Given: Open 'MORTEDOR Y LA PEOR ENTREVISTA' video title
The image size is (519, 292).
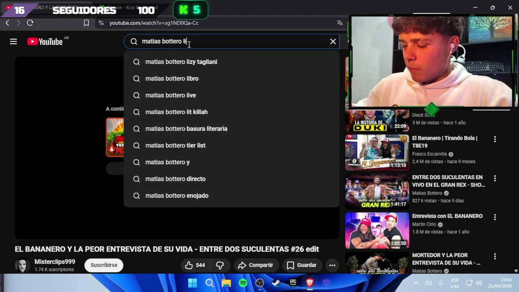Looking at the screenshot, I should click(x=446, y=259).
